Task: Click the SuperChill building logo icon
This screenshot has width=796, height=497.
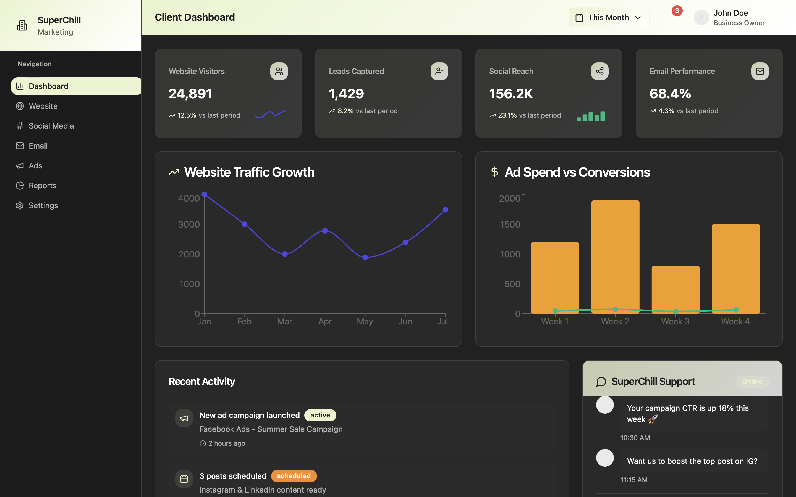Action: coord(22,25)
